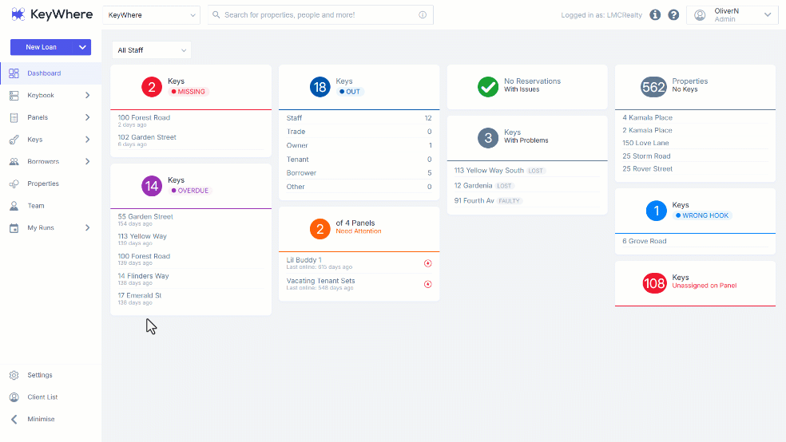
Task: Click the Vacating Tenant Sets offline status icon
Action: click(x=427, y=284)
